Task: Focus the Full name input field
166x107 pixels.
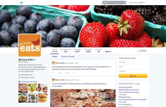Action: coord(133,62)
